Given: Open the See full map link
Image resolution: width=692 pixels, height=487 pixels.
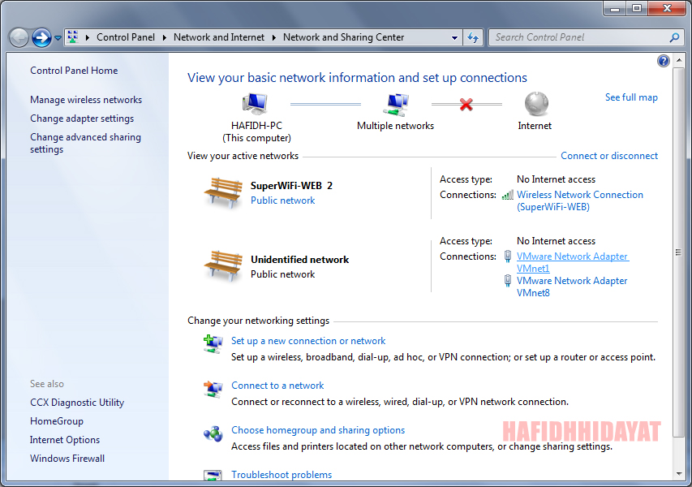Looking at the screenshot, I should pos(631,97).
